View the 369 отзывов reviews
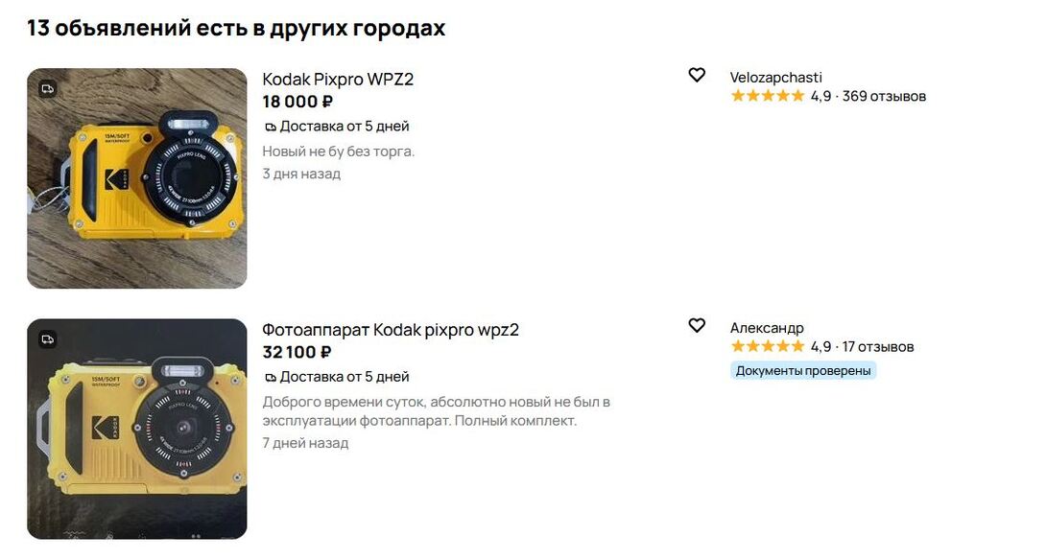The image size is (1046, 559). coord(884,96)
